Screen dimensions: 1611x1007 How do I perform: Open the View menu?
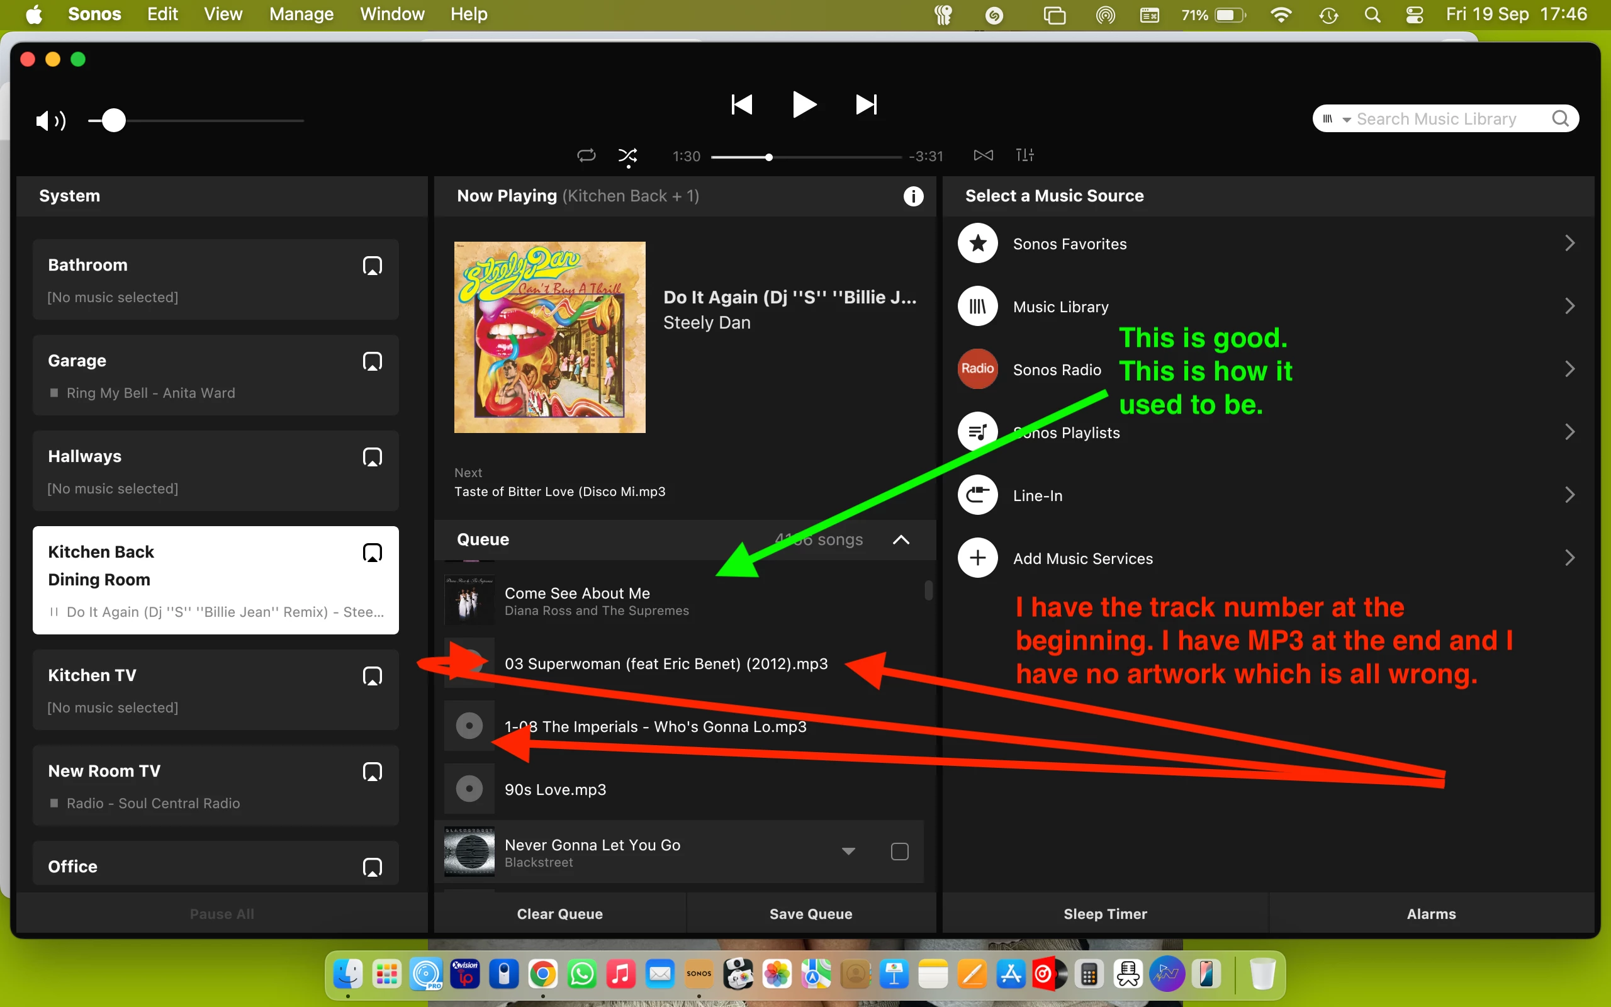223,14
